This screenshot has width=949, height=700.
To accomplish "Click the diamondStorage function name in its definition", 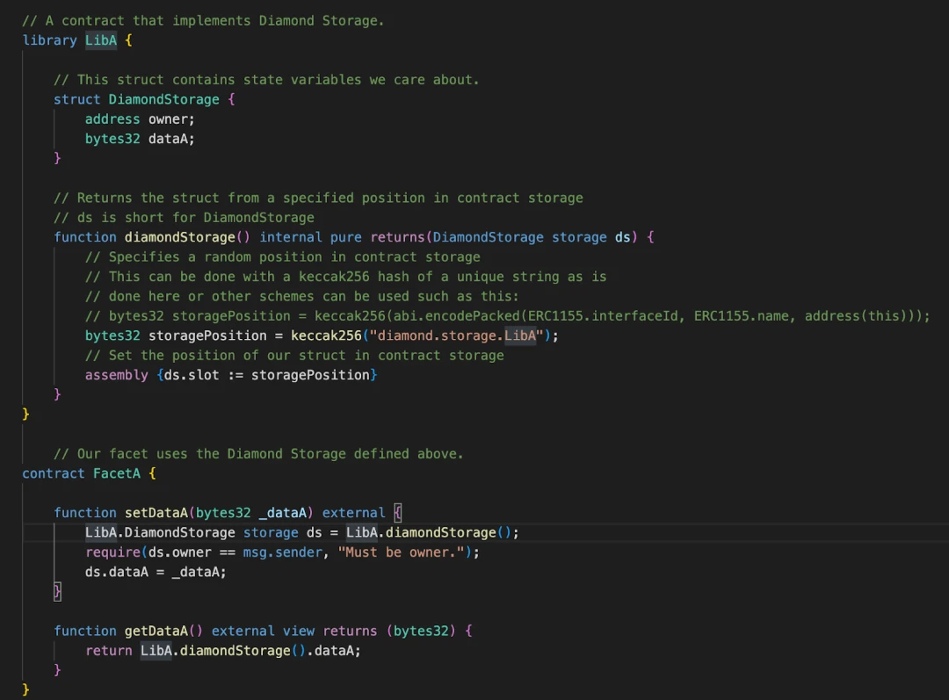I will pyautogui.click(x=179, y=237).
